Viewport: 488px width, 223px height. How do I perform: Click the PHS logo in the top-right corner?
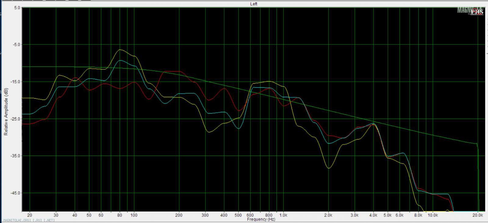[477, 12]
